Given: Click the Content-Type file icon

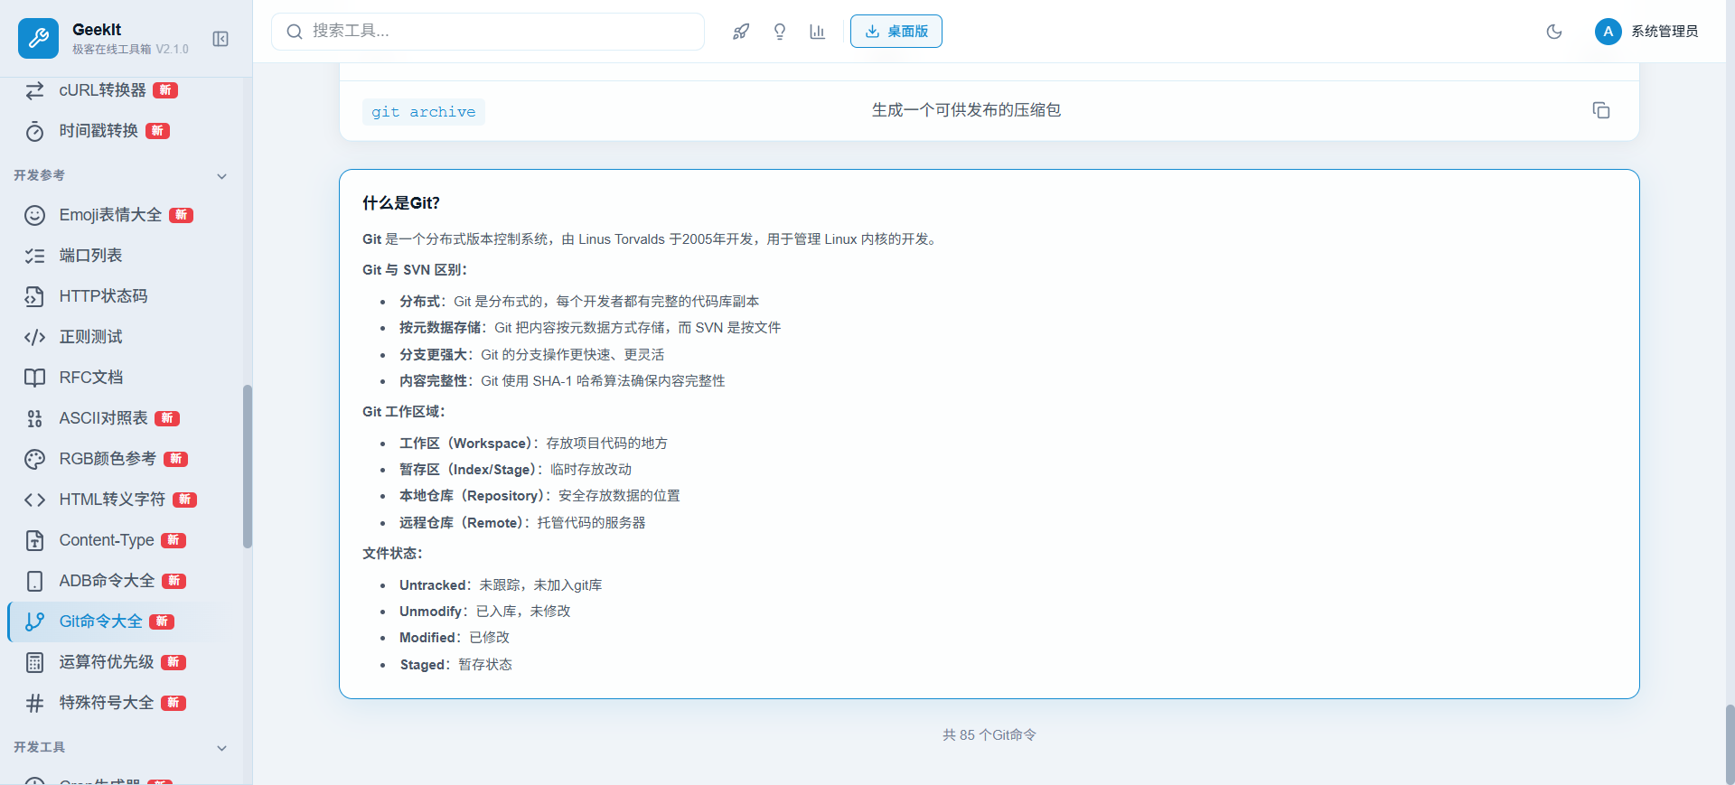Looking at the screenshot, I should (34, 540).
